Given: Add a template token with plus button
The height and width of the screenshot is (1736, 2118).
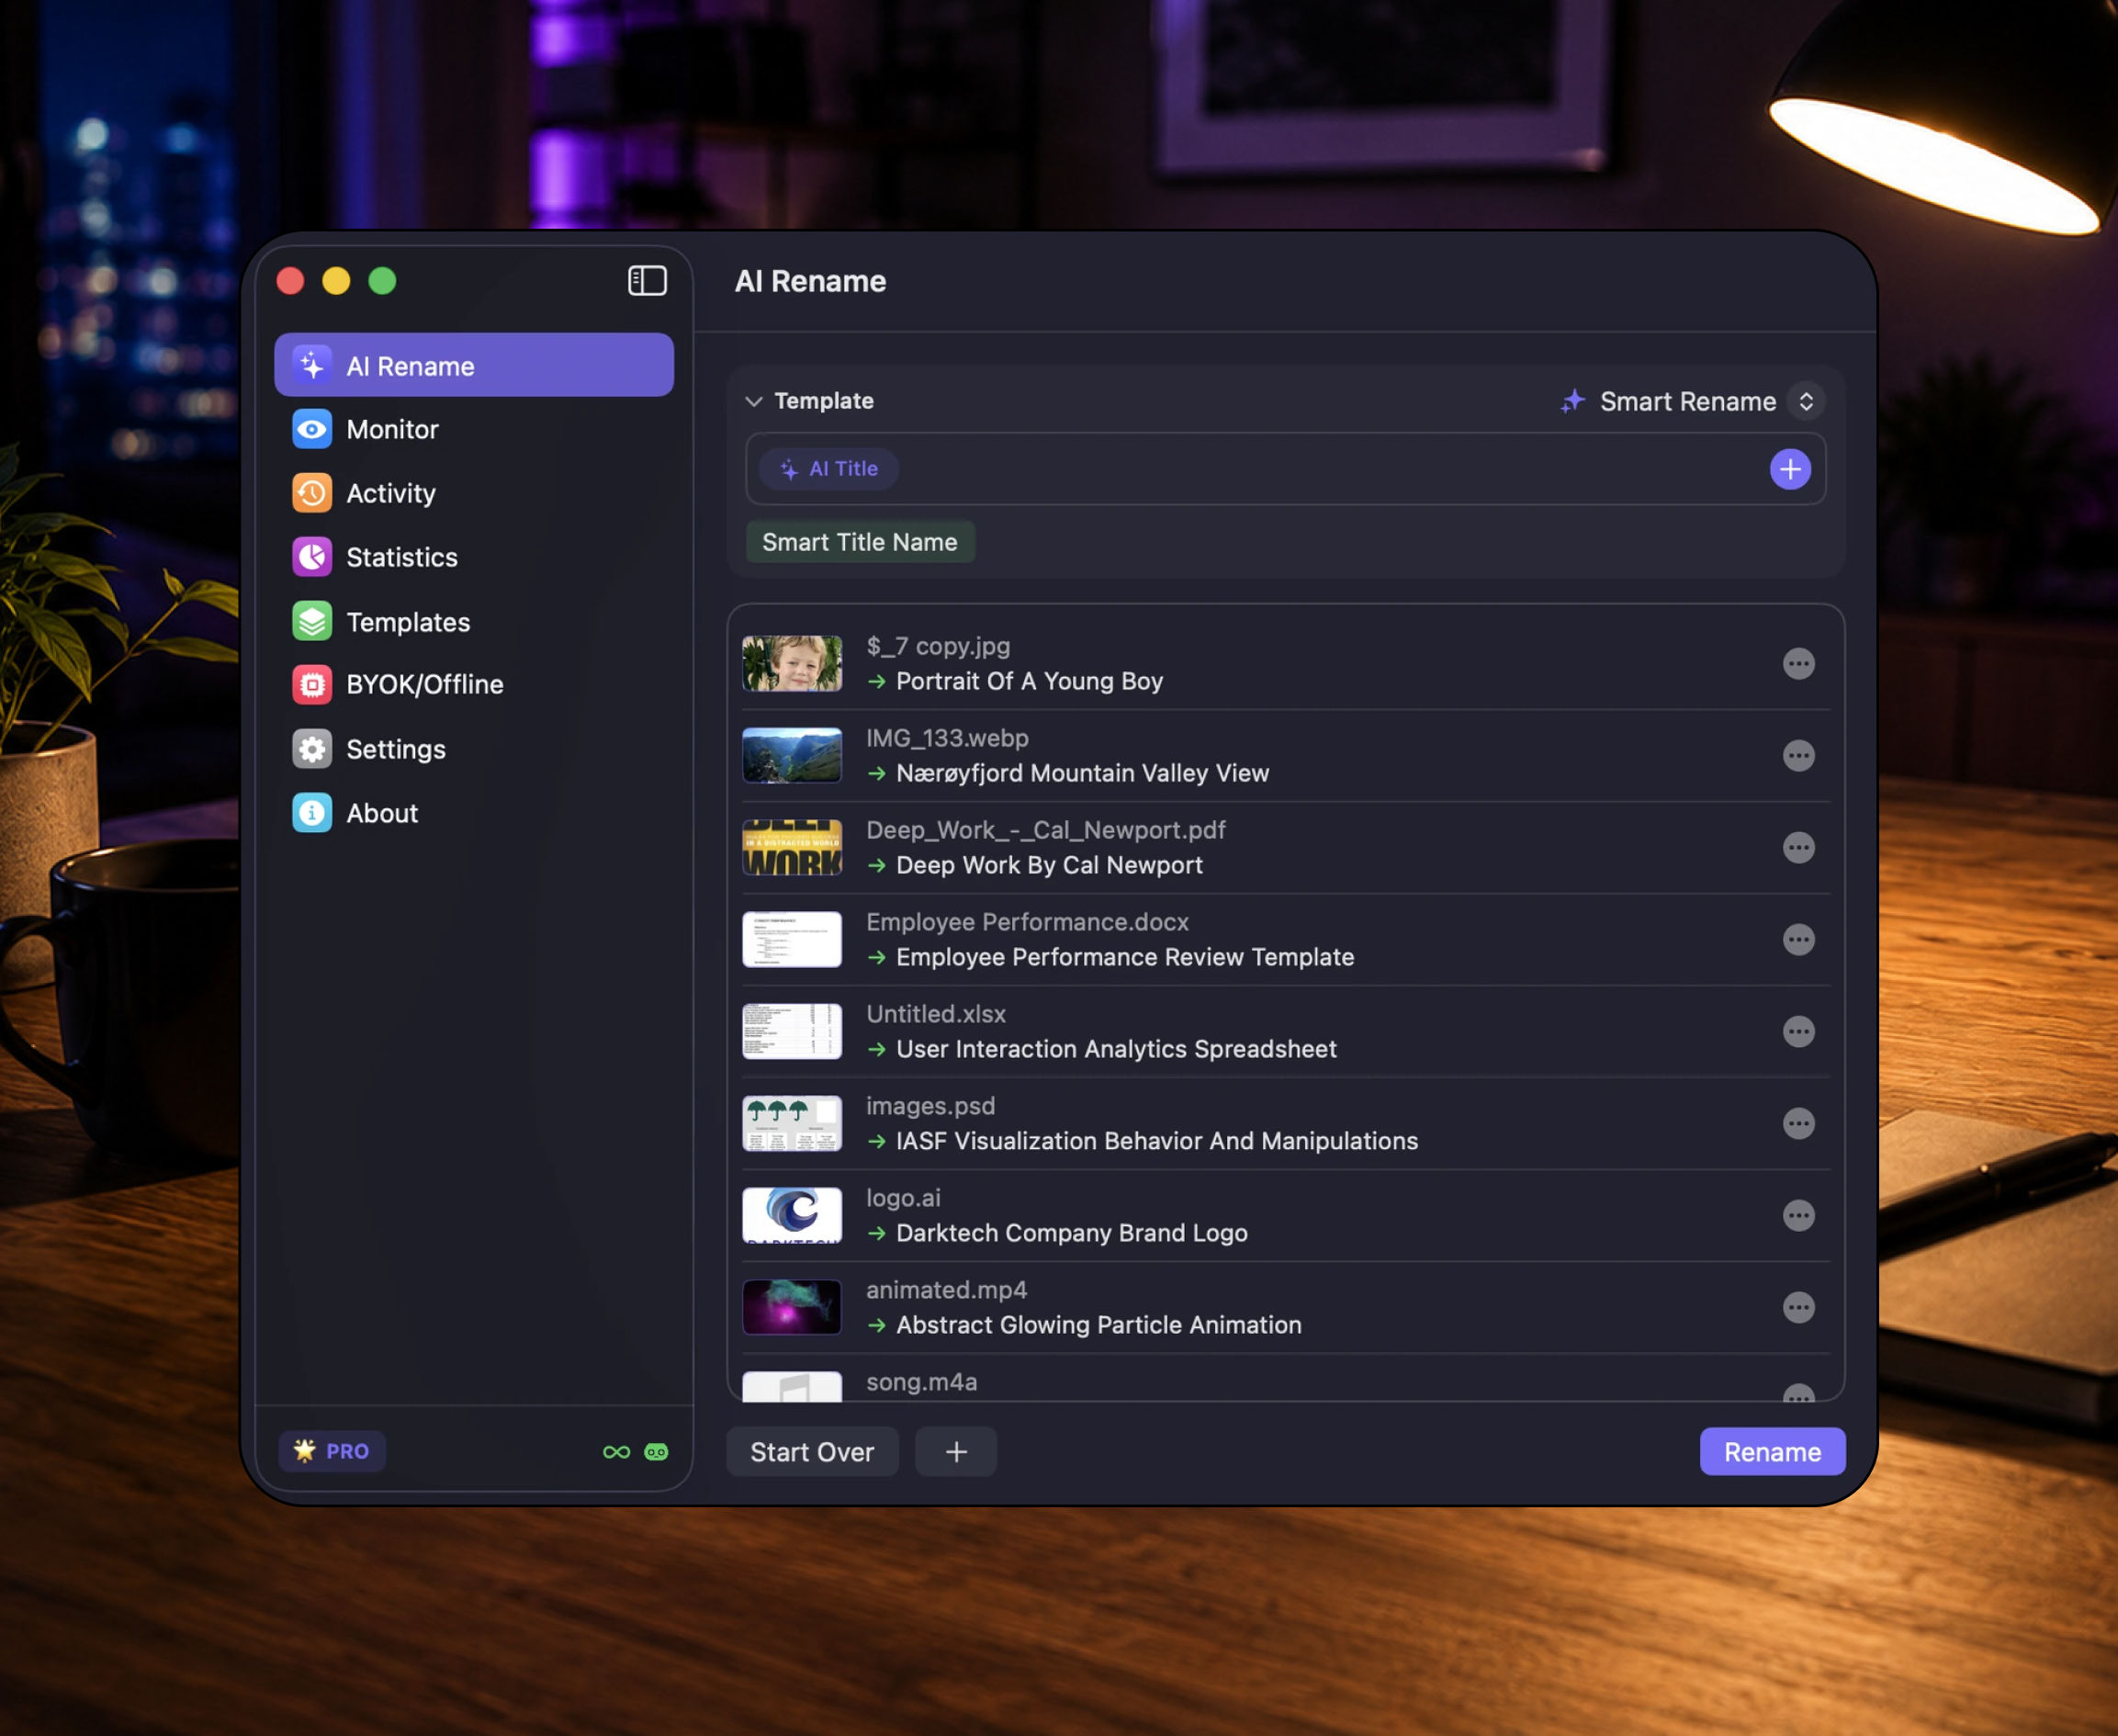Looking at the screenshot, I should 1790,469.
